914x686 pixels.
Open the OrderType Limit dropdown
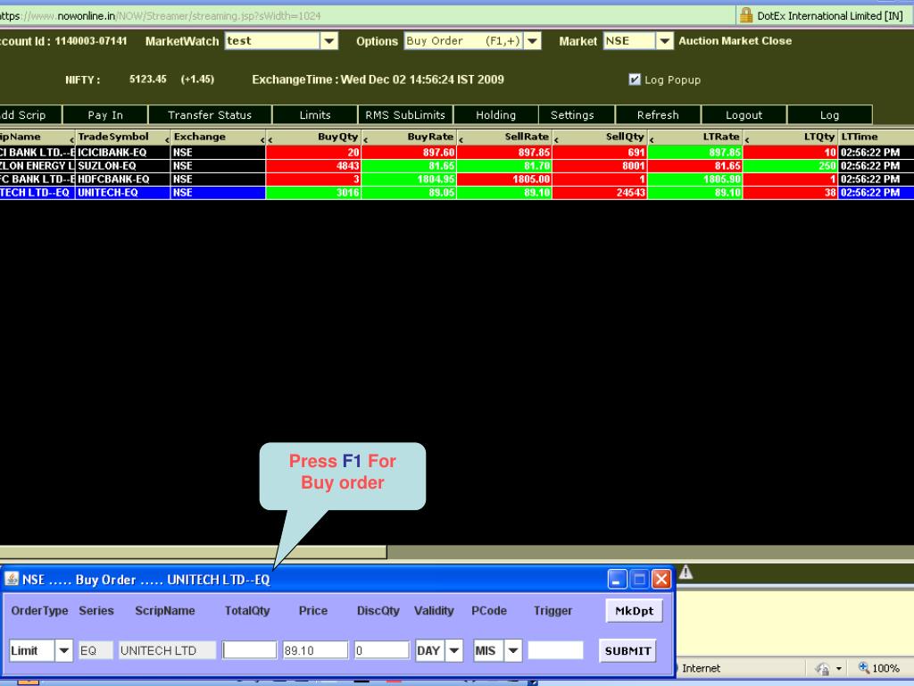64,650
